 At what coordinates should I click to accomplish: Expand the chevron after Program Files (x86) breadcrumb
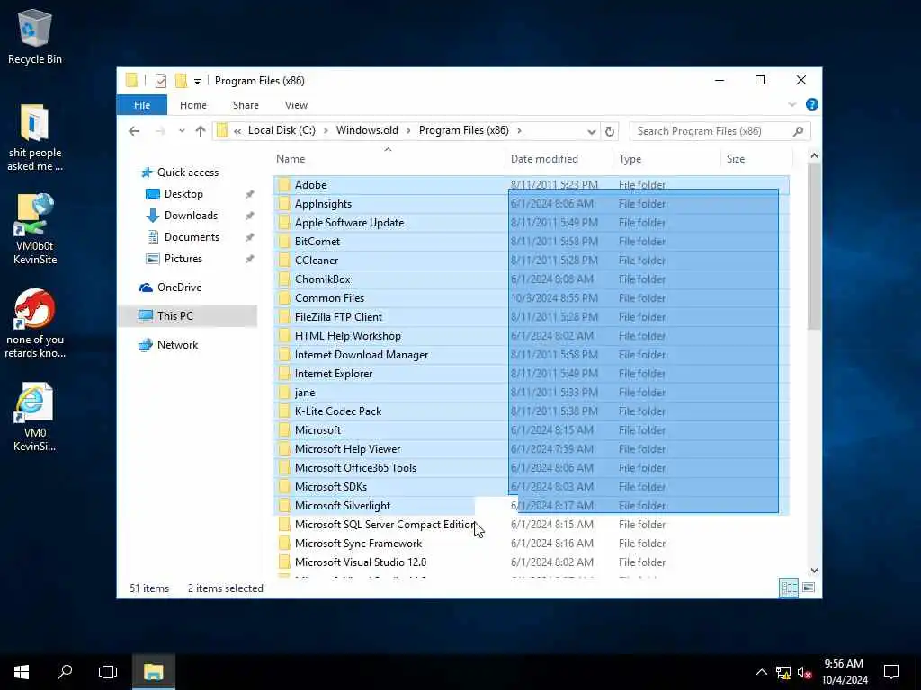point(519,130)
